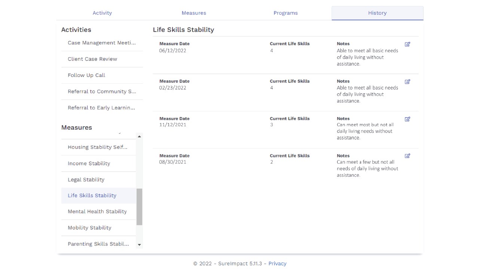Select Housing Stability Self measure
Image resolution: width=479 pixels, height=269 pixels.
(x=97, y=147)
